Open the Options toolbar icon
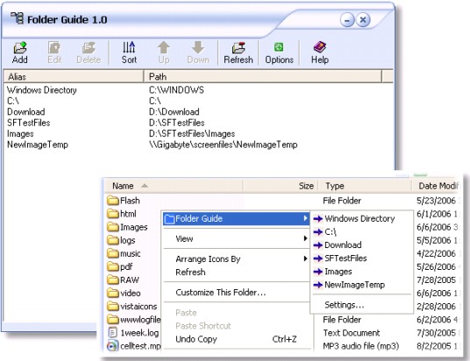The height and width of the screenshot is (361, 470). point(279,47)
